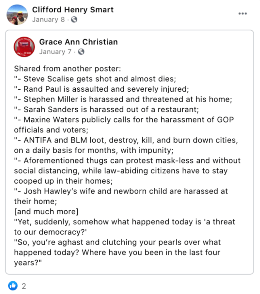Click the Maxine Waters line of text

(124, 120)
